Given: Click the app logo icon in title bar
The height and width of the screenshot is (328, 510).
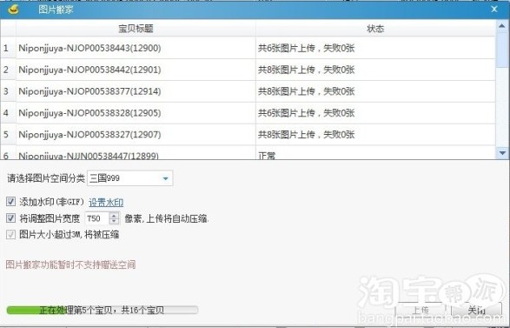Looking at the screenshot, I should coord(13,9).
